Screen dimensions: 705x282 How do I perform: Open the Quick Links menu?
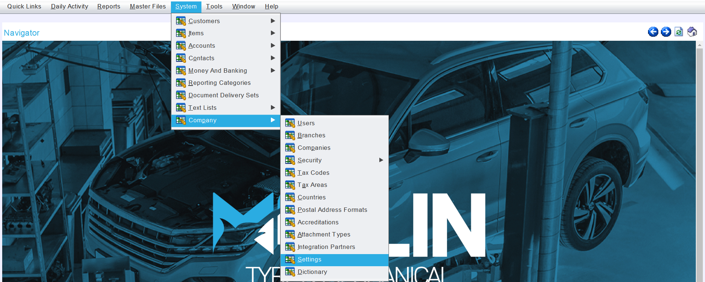pyautogui.click(x=24, y=7)
